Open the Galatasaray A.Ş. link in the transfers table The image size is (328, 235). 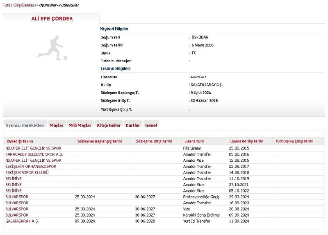tap(22, 221)
